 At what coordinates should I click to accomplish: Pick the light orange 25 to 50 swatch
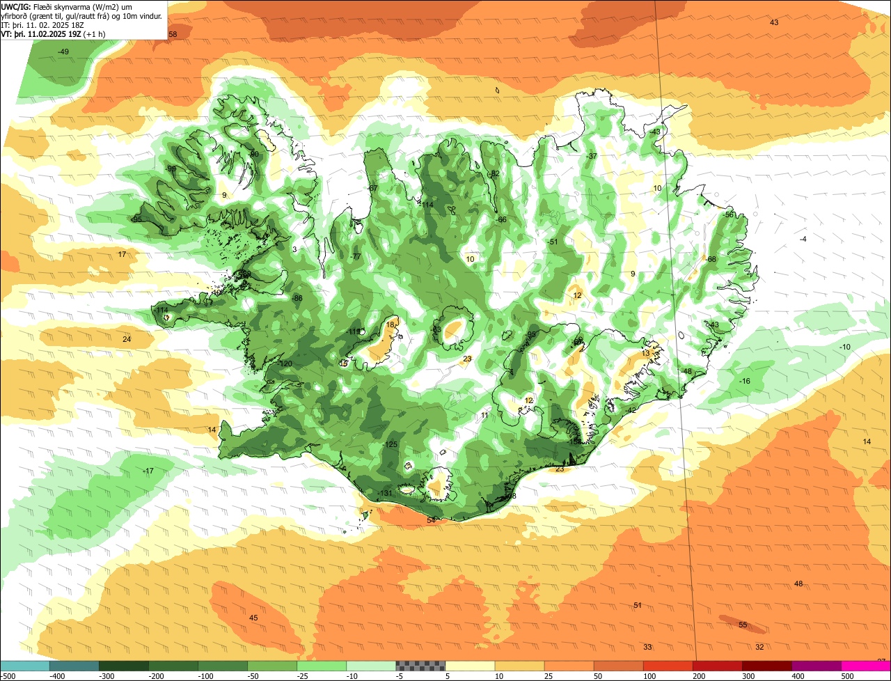569,665
